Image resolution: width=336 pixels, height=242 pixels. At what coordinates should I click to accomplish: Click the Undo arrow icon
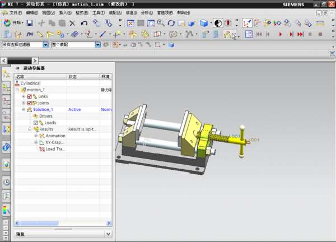pos(84,23)
